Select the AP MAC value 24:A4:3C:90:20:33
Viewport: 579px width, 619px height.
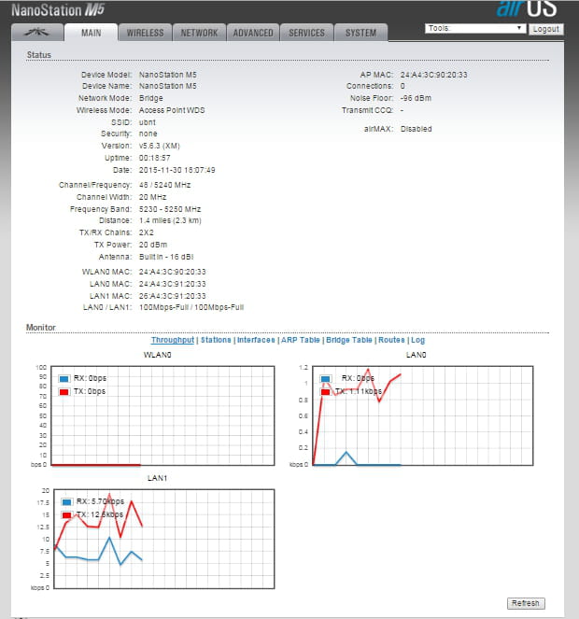(x=433, y=75)
